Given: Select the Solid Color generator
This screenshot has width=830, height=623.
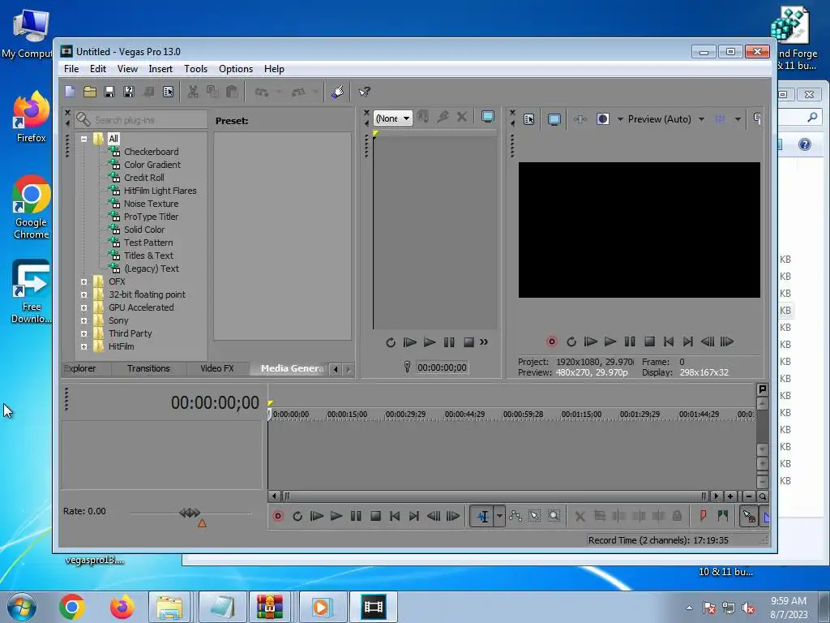Looking at the screenshot, I should 144,230.
